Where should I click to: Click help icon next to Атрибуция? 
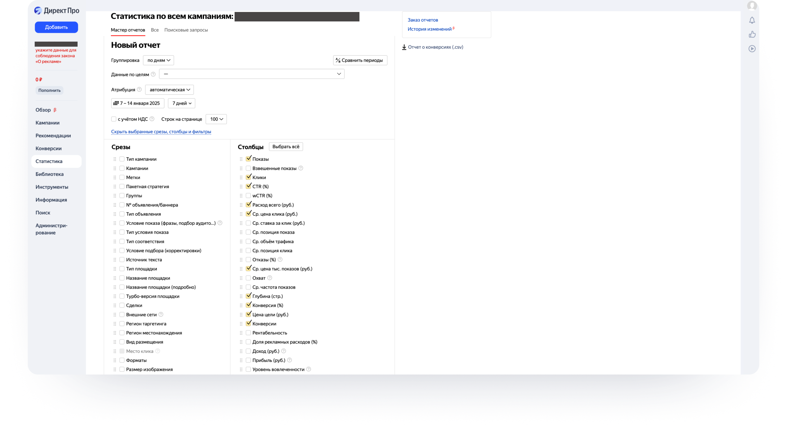(139, 90)
